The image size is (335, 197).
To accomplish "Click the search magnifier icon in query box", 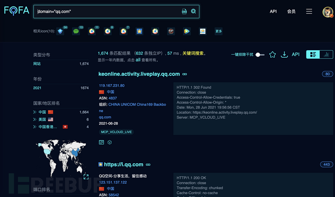I will coord(193,11).
